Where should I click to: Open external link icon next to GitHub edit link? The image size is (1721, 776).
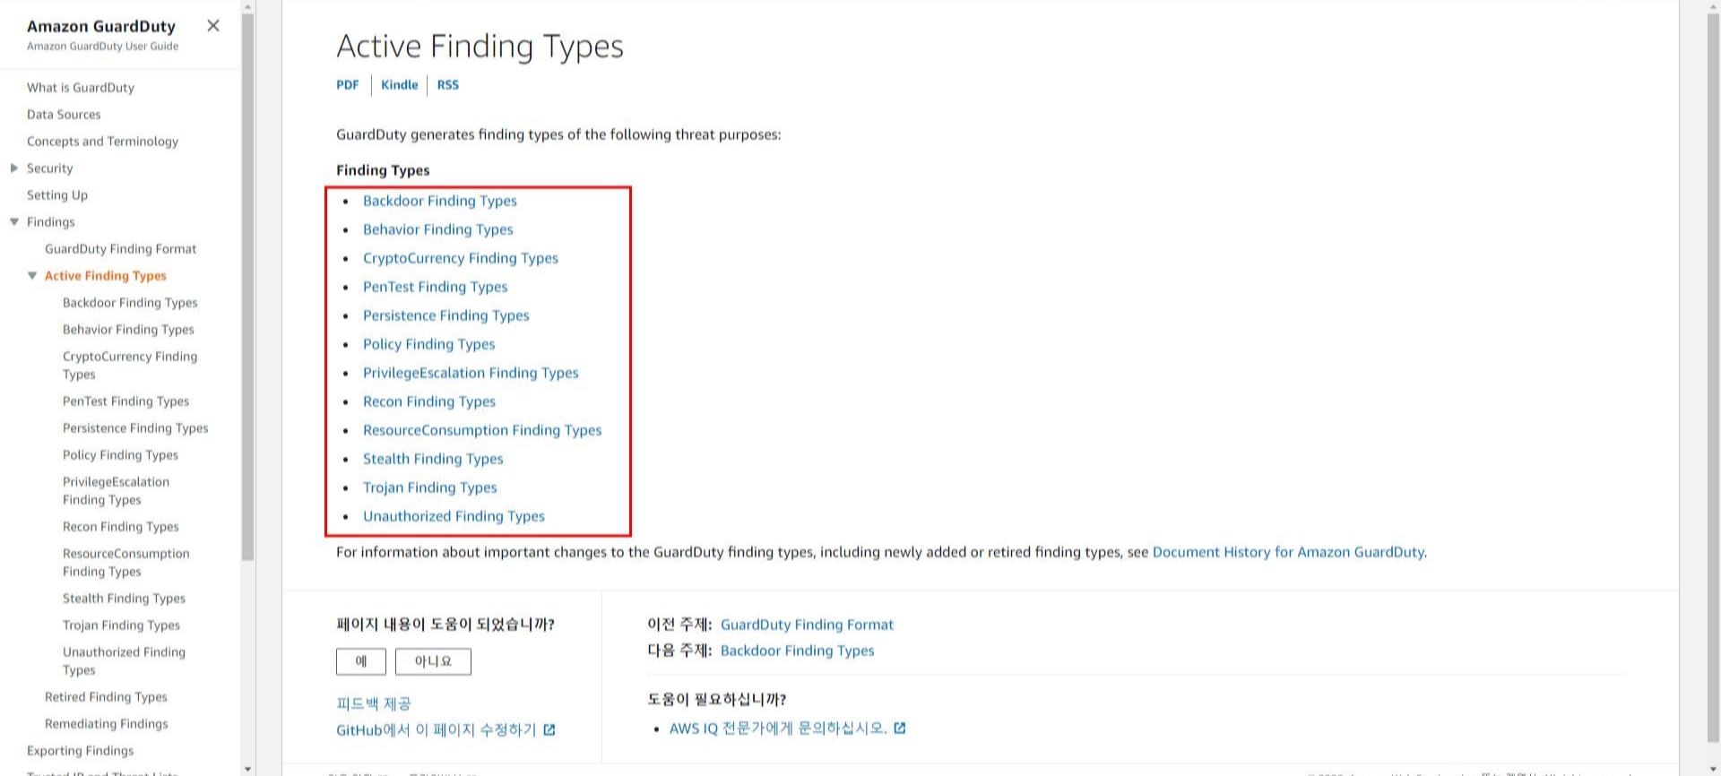(549, 729)
